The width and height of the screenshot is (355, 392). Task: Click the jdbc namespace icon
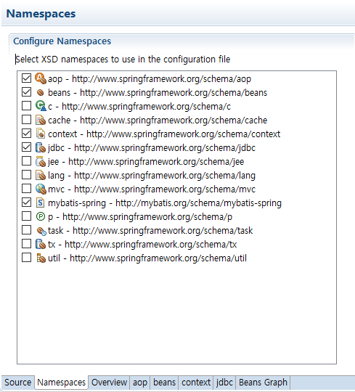click(x=41, y=147)
